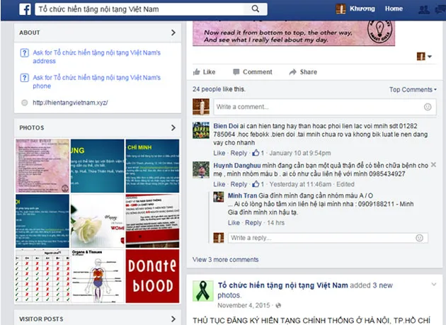Hide Huynh Danghuu's comment with the X

(433, 165)
